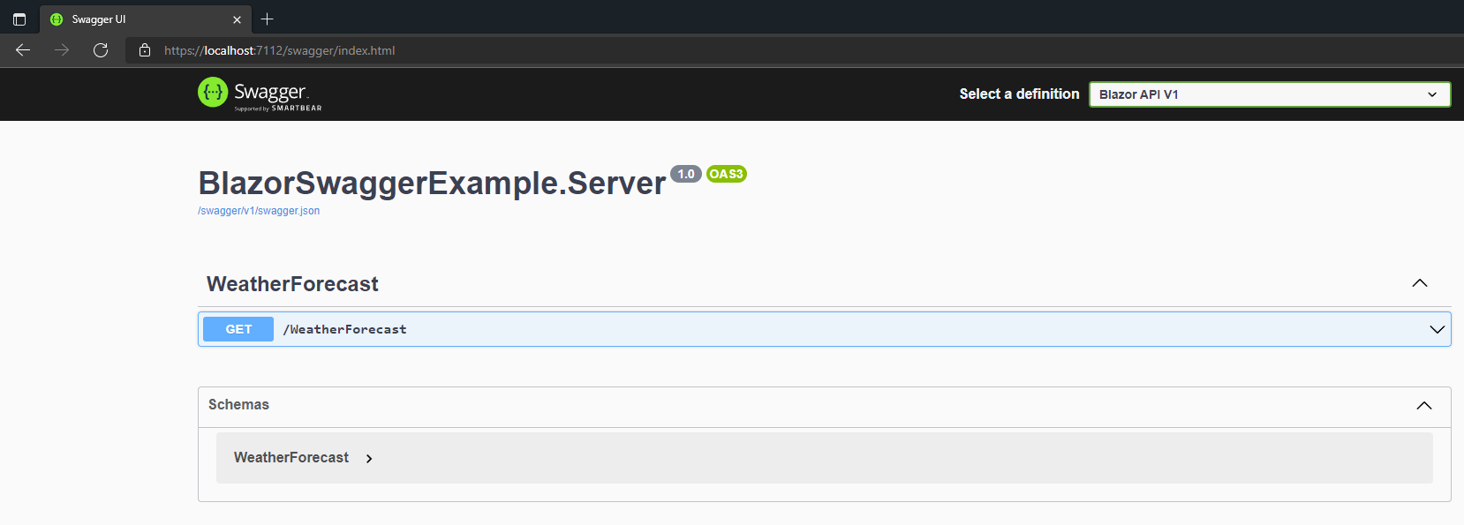Open the Select a definition dropdown

click(1269, 94)
